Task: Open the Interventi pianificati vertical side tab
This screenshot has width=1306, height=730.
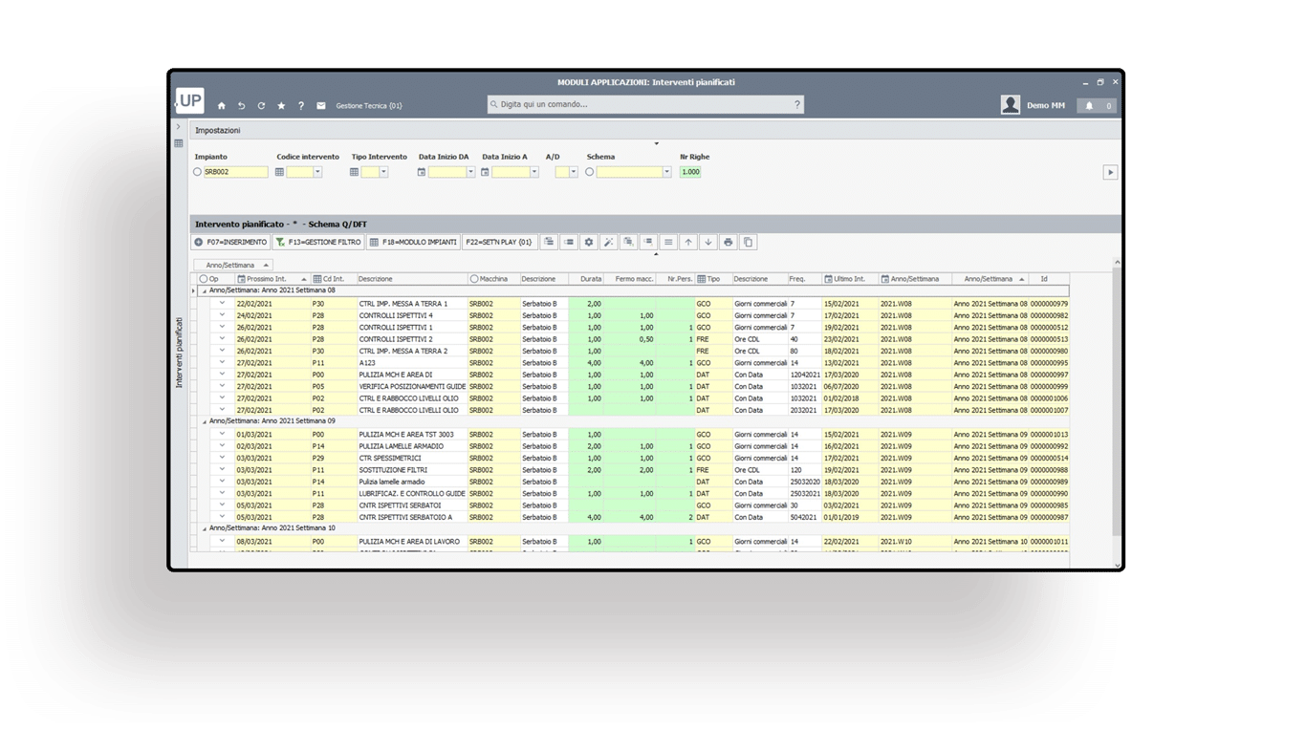Action: click(179, 354)
